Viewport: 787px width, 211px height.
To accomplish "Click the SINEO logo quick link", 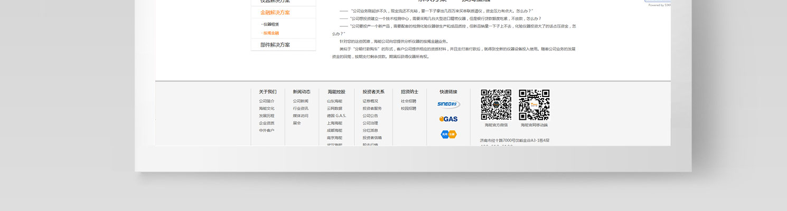I will pyautogui.click(x=448, y=104).
